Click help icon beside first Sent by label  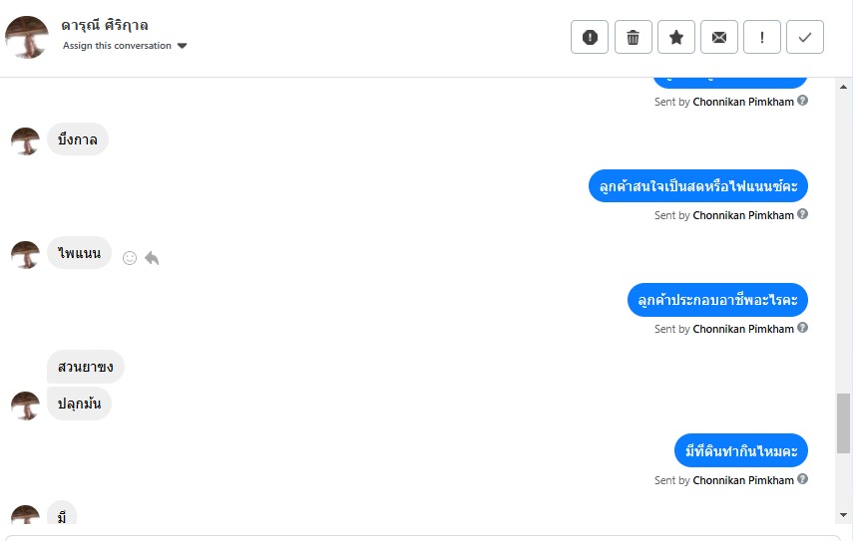coord(802,101)
